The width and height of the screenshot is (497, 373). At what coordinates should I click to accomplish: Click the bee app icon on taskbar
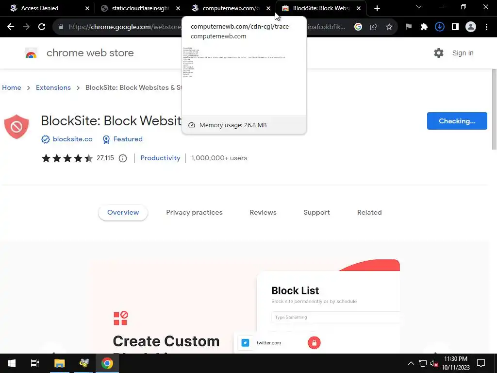[84, 363]
